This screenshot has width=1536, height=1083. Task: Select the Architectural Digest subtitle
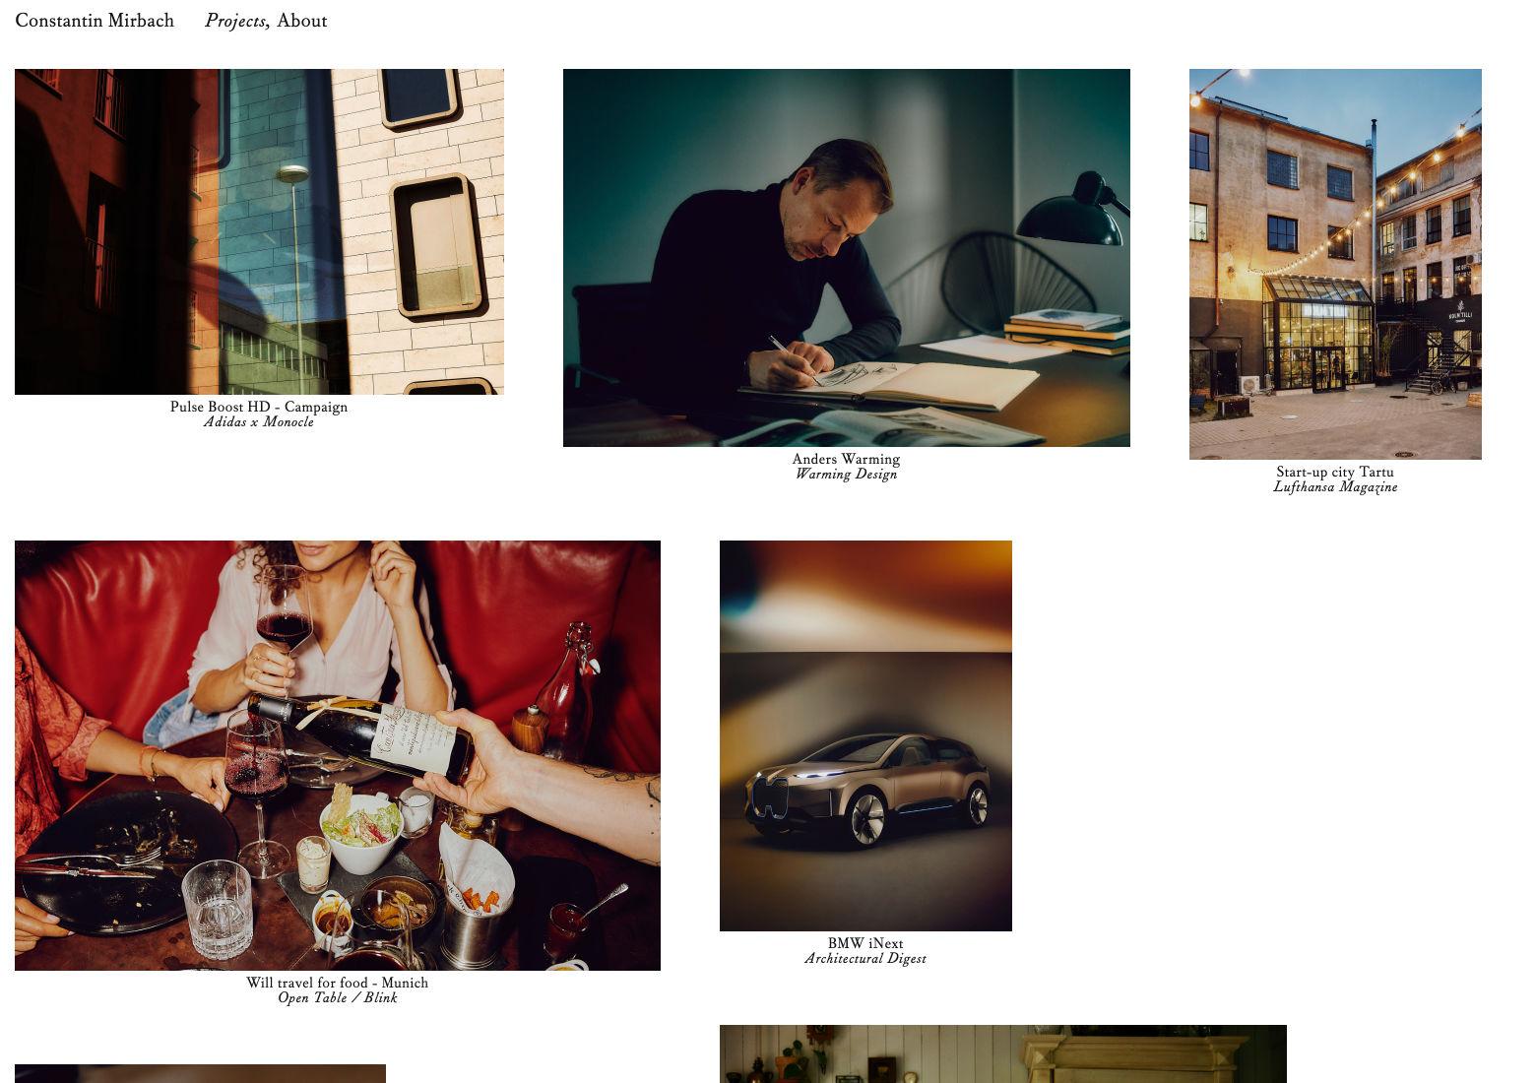(865, 959)
